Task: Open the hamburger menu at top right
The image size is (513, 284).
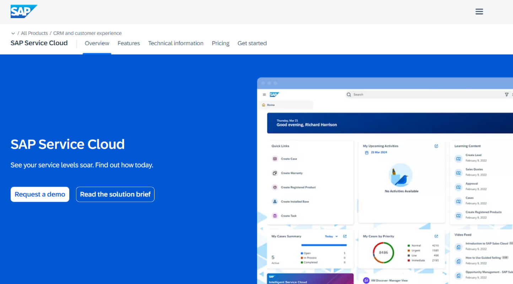Action: pos(479,12)
